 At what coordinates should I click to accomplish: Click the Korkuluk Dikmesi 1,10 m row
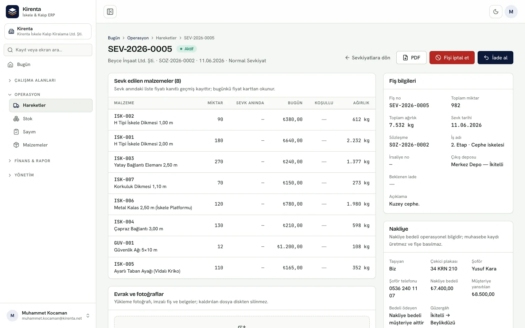242,183
